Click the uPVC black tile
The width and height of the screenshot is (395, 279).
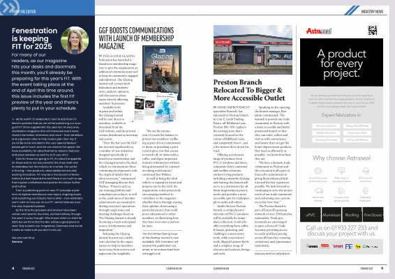tap(311, 215)
